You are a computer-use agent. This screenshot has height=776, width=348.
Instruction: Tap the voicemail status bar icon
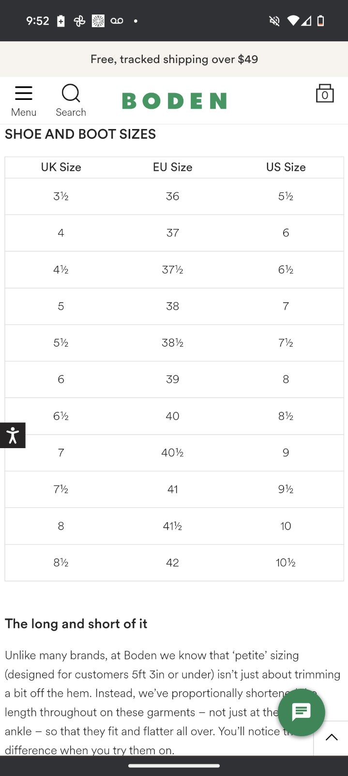[117, 21]
